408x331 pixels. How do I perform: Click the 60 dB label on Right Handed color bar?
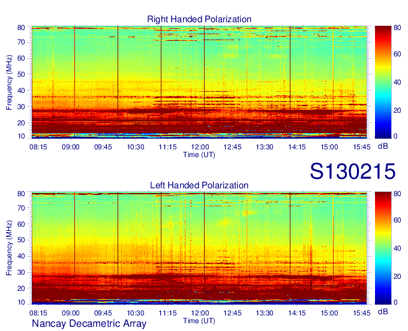click(x=397, y=54)
